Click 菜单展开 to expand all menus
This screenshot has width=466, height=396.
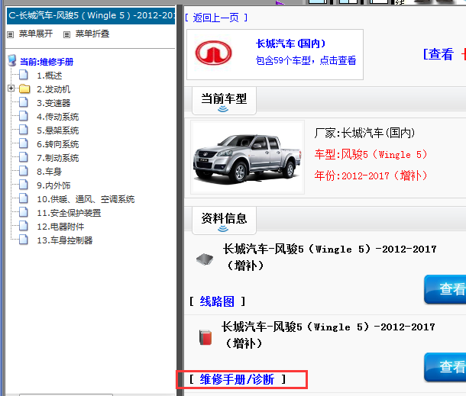tap(36, 34)
